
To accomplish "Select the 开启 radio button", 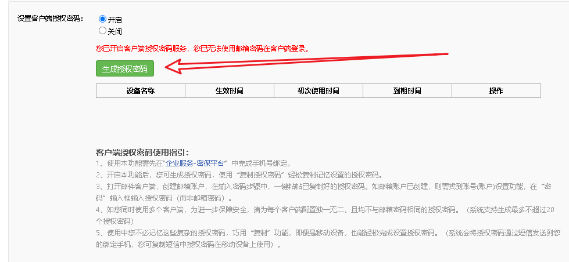I will [103, 19].
